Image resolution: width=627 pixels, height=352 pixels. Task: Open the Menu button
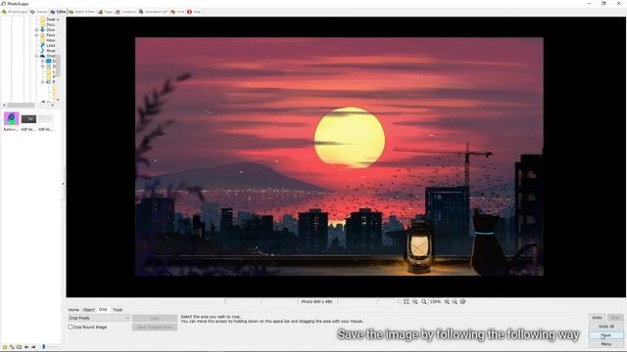pos(606,344)
